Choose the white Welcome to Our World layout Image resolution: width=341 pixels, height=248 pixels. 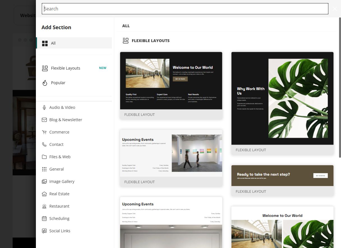(282, 227)
